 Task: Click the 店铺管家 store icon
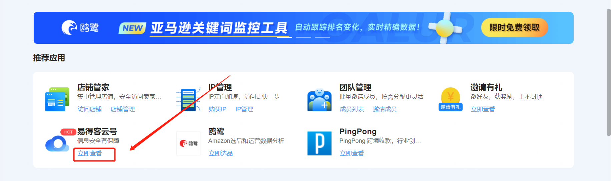pyautogui.click(x=57, y=99)
